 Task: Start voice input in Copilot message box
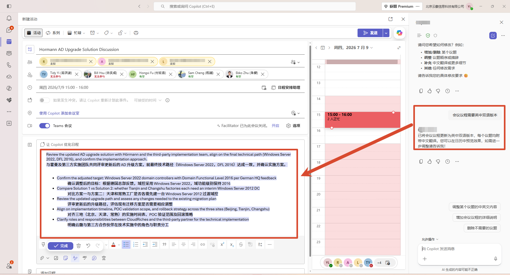pyautogui.click(x=496, y=259)
